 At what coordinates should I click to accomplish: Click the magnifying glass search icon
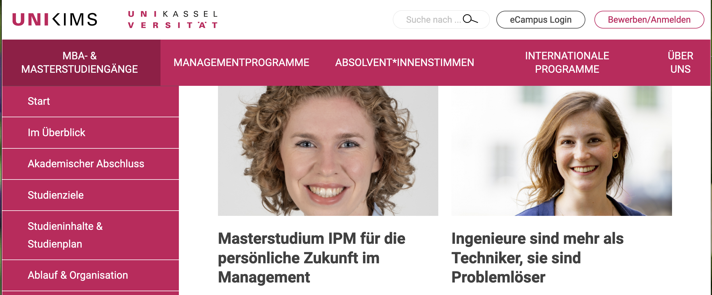(470, 19)
